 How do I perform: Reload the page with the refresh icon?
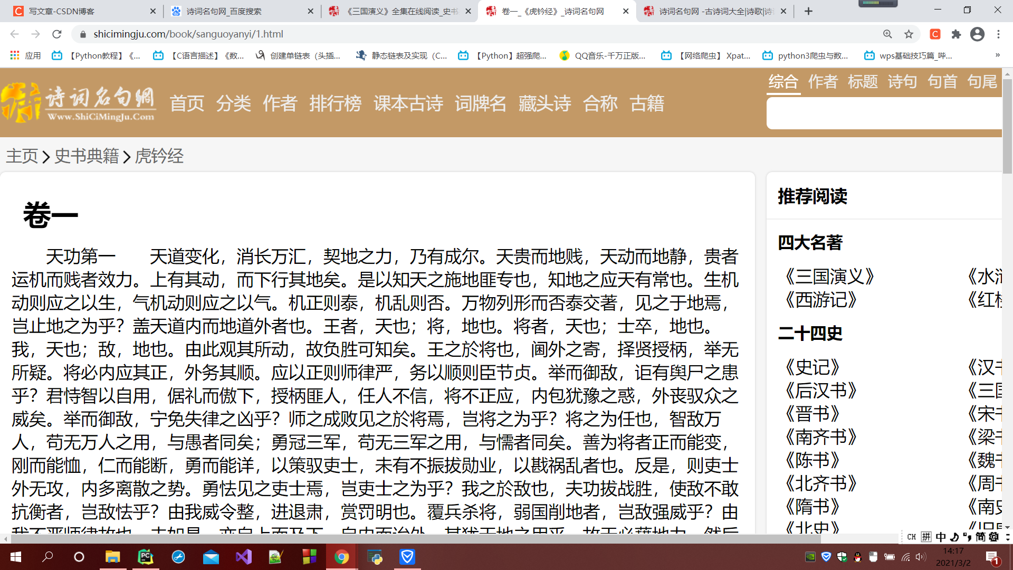pyautogui.click(x=57, y=34)
